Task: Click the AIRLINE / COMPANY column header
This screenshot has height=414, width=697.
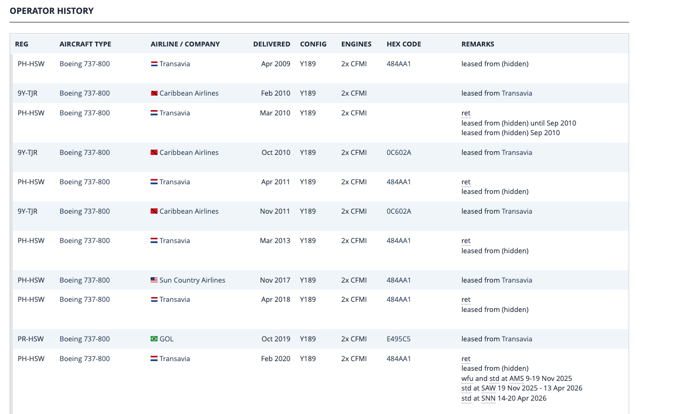Action: [185, 44]
